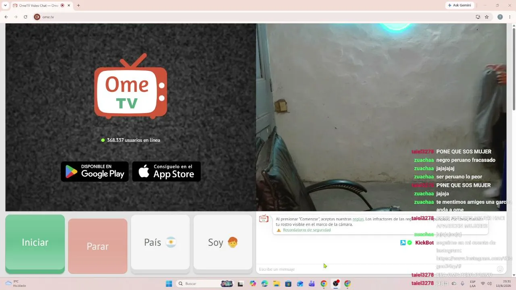Click the warning triangle icon in chat notice
Image resolution: width=516 pixels, height=290 pixels.
coord(279,230)
